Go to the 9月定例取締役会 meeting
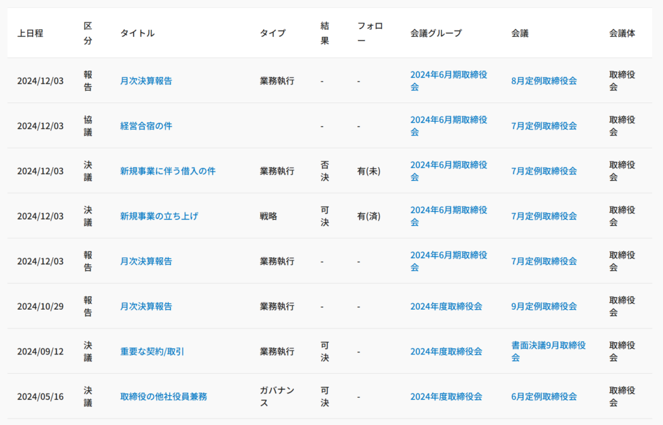This screenshot has height=425, width=663. point(543,306)
